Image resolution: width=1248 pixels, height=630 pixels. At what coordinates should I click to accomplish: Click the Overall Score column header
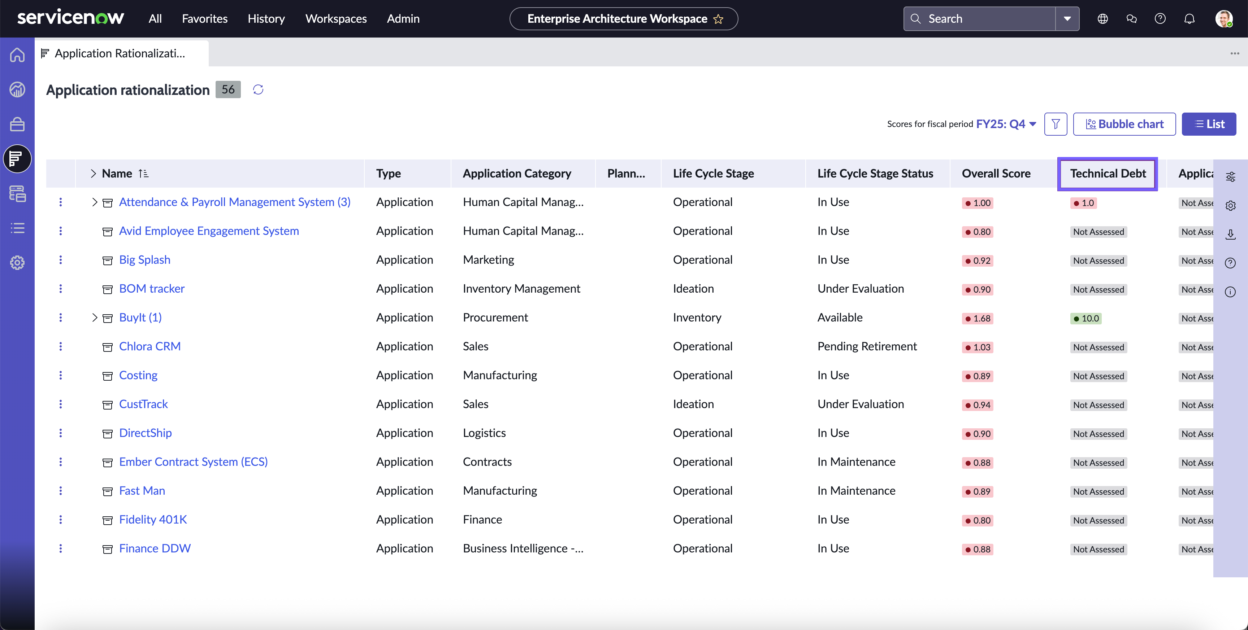996,173
